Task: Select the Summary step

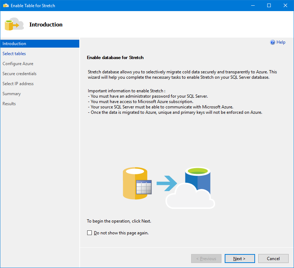Action: (12, 94)
